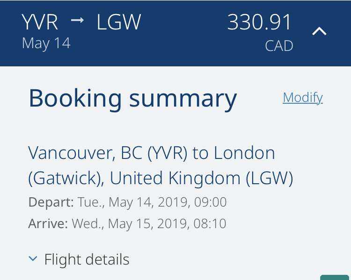Select the YVR origin code in header
Viewport: 351px width, 280px height.
pos(40,22)
